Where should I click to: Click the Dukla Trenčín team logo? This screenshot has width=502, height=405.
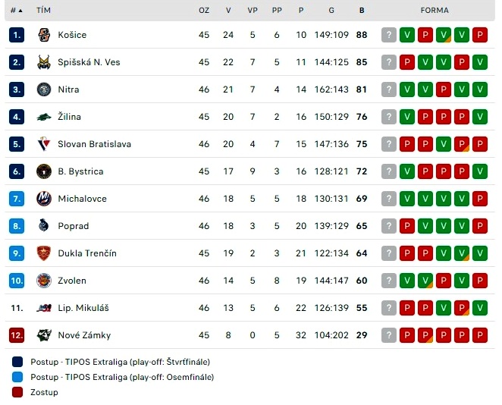coord(44,253)
